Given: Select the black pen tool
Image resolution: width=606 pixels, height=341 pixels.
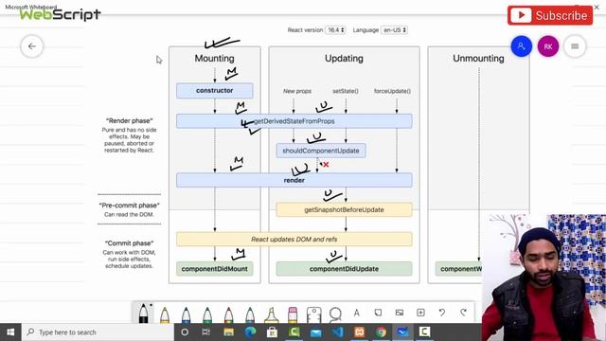Looking at the screenshot, I should (x=143, y=314).
